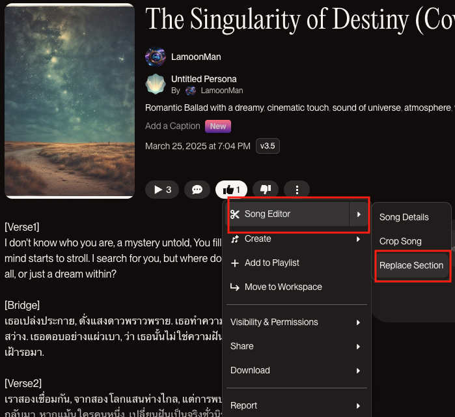Image resolution: width=455 pixels, height=417 pixels.
Task: Open the starry sky song cover art
Action: (x=70, y=101)
